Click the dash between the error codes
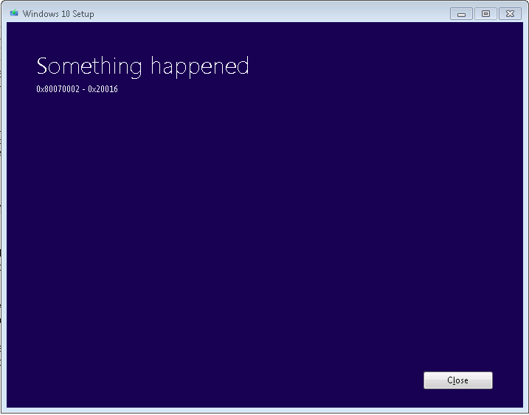The width and height of the screenshot is (529, 415). click(x=83, y=90)
